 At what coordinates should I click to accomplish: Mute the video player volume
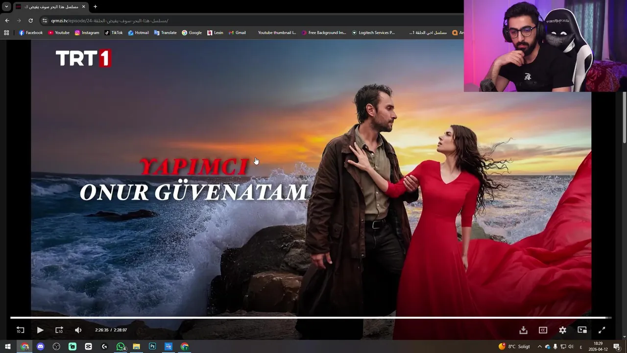(78, 330)
